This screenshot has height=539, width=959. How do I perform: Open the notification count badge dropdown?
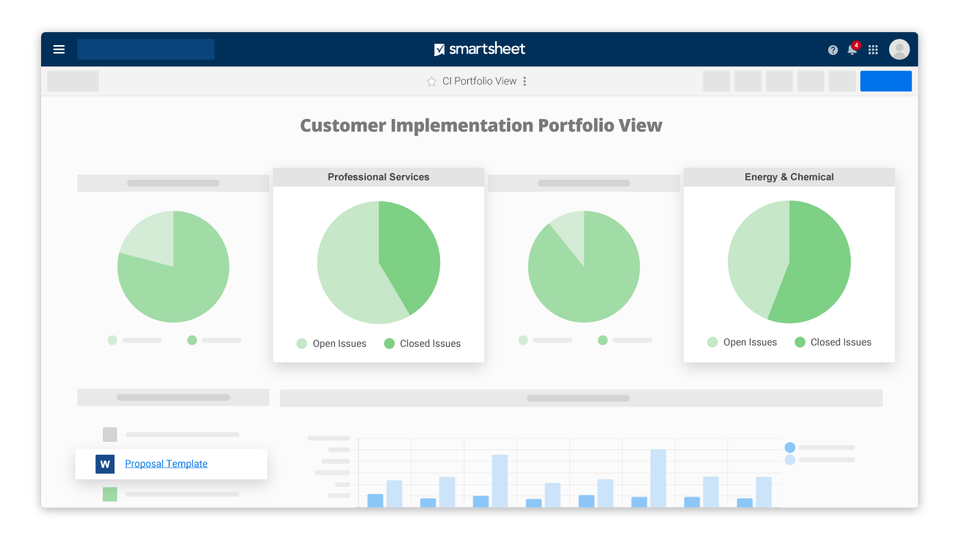pos(856,44)
